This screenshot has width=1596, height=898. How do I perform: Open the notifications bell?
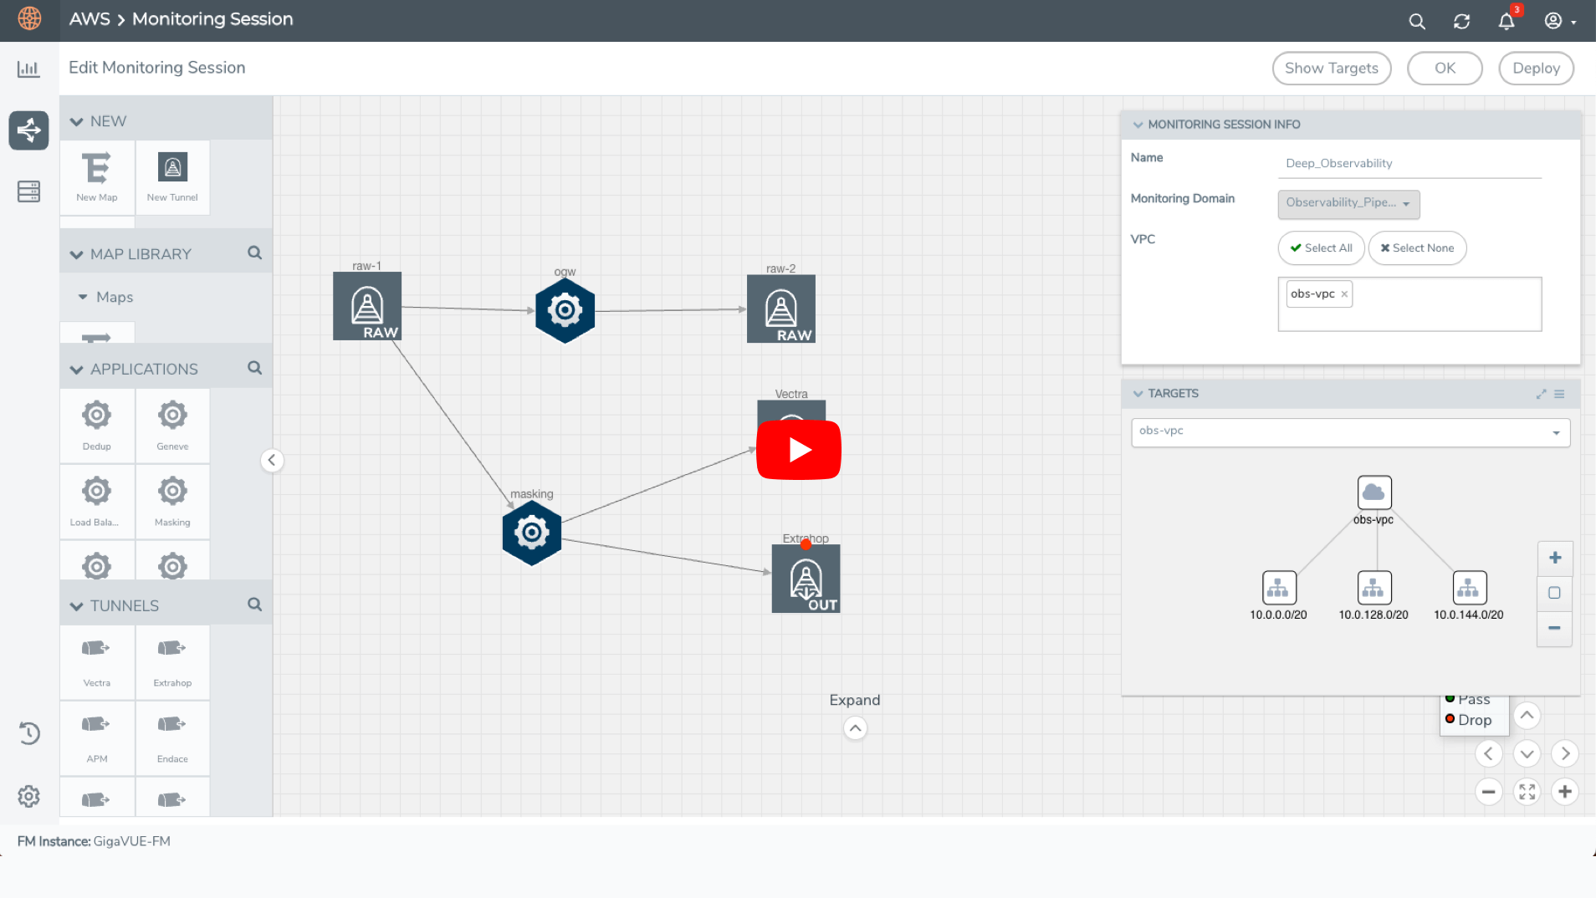tap(1507, 21)
